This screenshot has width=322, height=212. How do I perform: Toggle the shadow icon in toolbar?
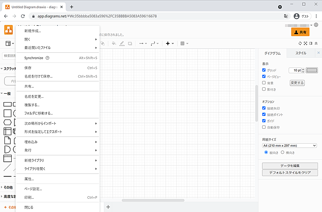(x=130, y=43)
